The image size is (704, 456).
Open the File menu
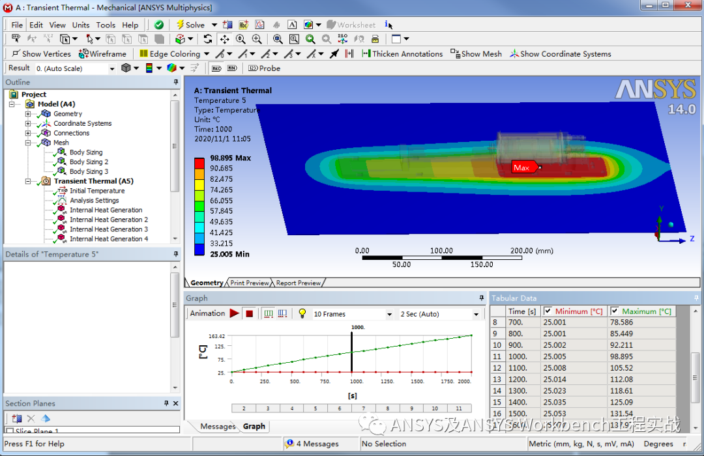17,25
